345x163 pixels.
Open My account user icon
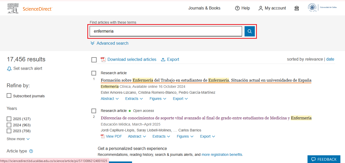point(261,8)
